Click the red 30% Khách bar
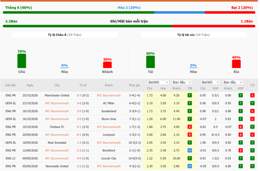Screen dimensions: 260x171 [108, 65]
